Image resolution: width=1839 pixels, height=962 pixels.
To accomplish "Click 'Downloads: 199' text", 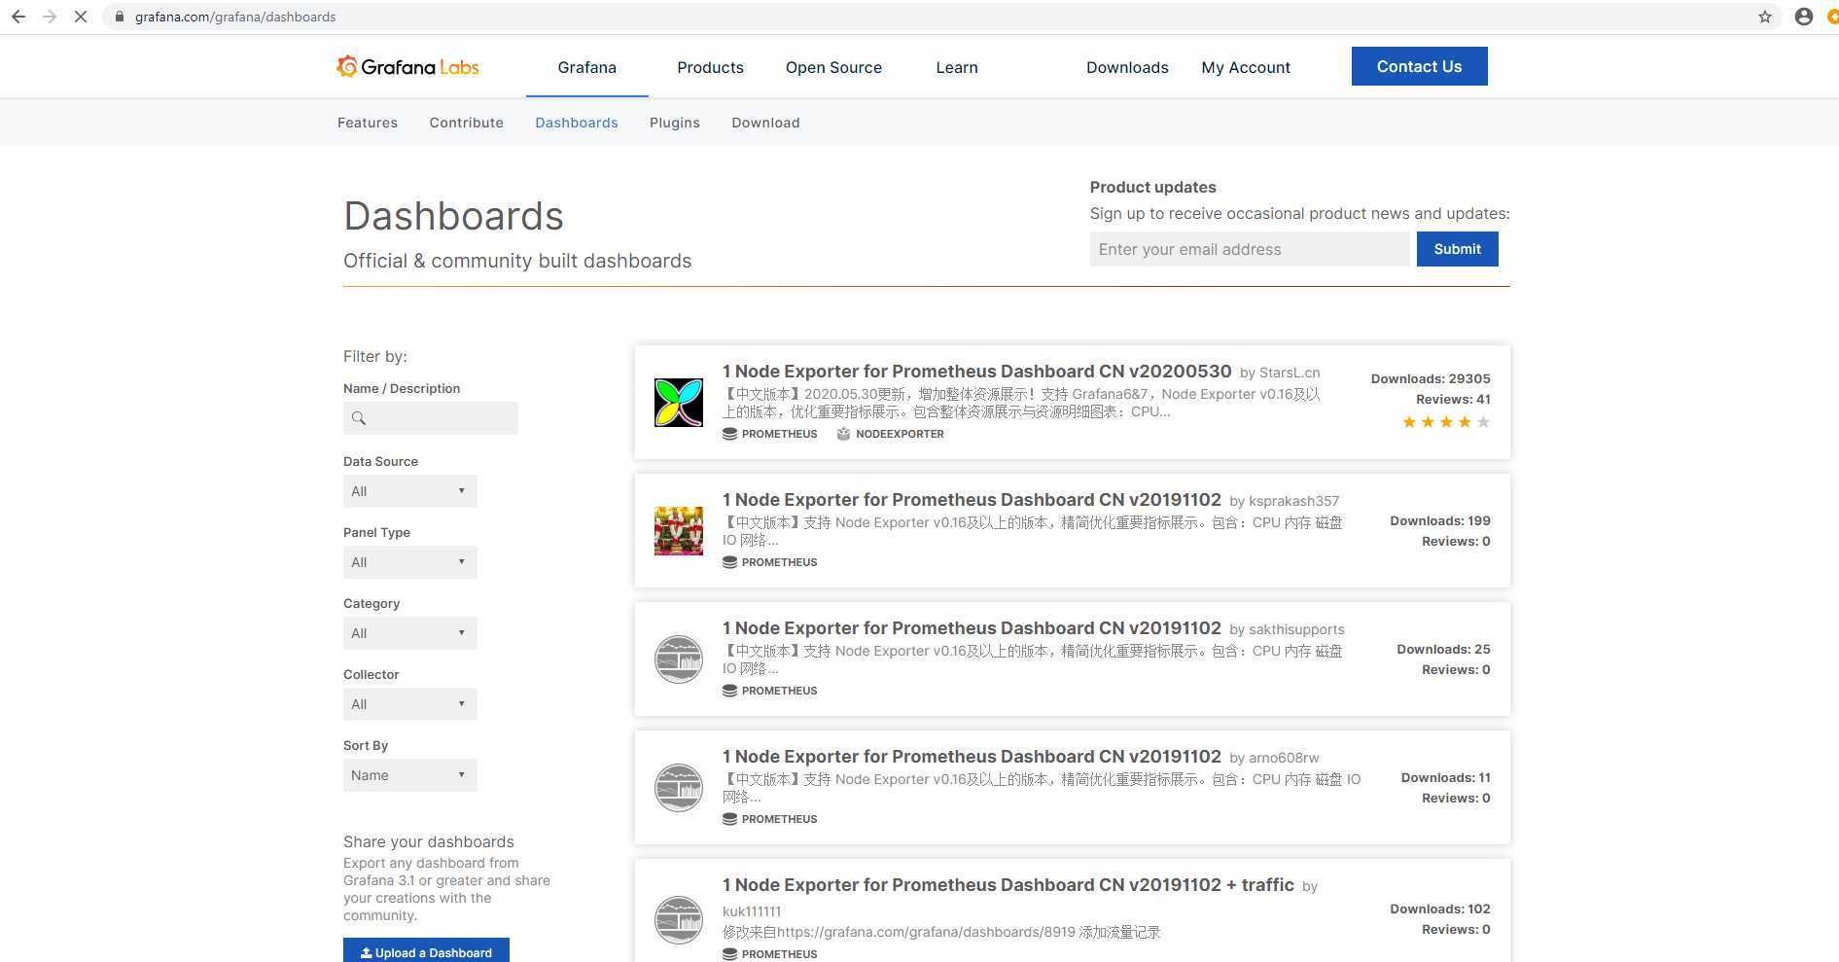I will [x=1440, y=520].
